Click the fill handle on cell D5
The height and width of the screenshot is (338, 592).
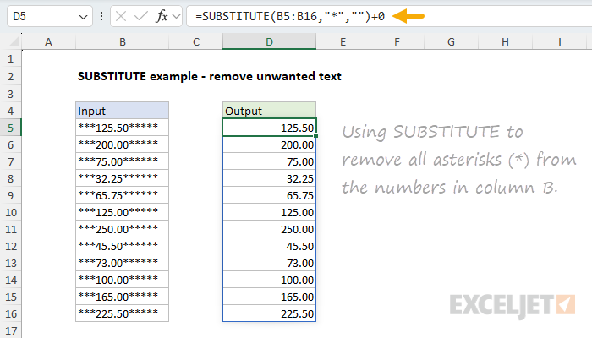pyautogui.click(x=315, y=136)
